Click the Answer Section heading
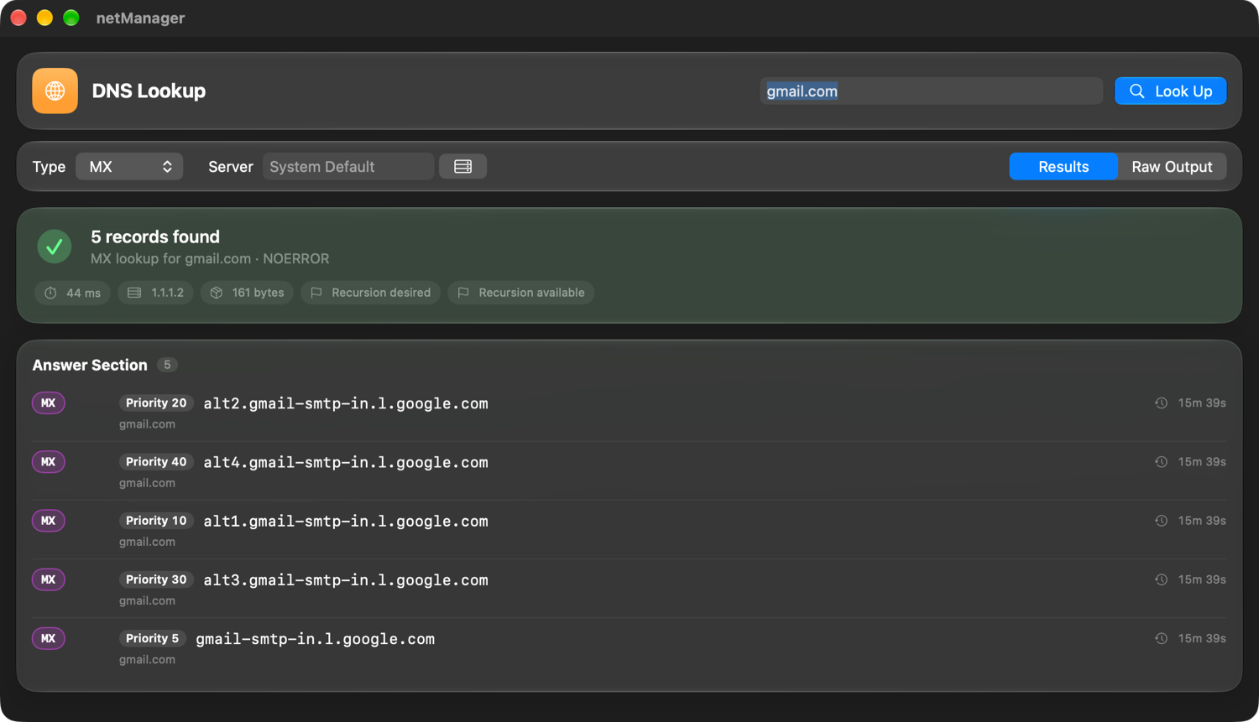The width and height of the screenshot is (1259, 722). tap(90, 365)
